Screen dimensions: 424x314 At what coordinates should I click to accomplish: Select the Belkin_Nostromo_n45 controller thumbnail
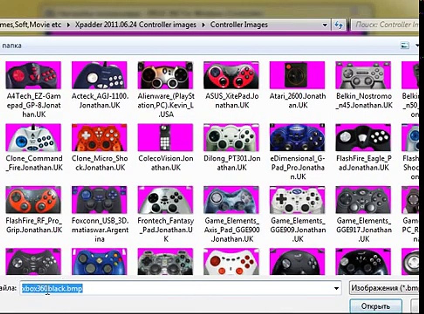[x=363, y=75]
